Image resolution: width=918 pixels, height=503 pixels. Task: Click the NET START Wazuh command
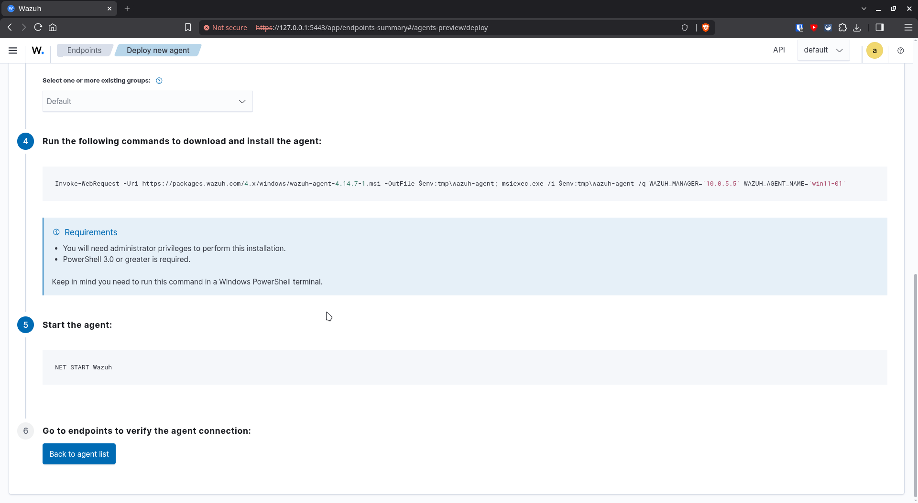click(x=83, y=367)
